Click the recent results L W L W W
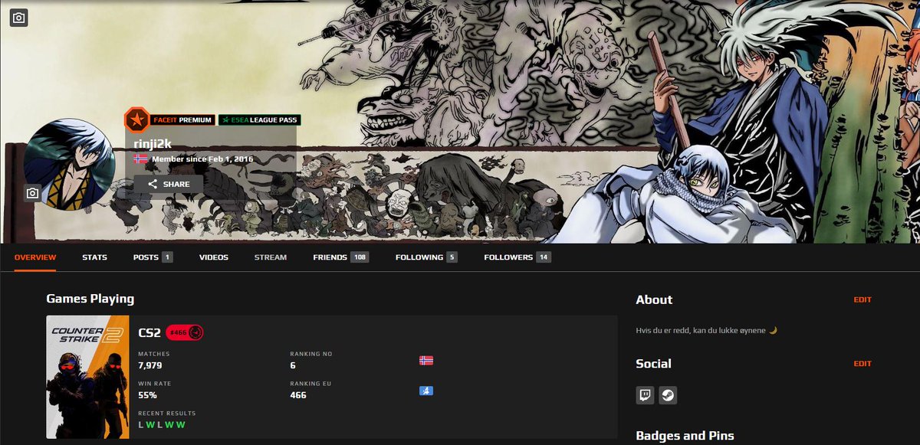920x445 pixels. pyautogui.click(x=162, y=424)
